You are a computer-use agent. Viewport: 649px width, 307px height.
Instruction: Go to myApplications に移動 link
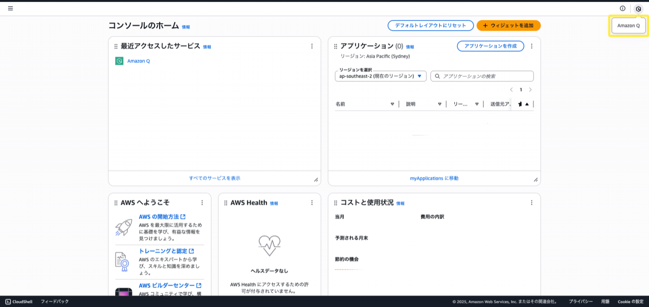[434, 178]
